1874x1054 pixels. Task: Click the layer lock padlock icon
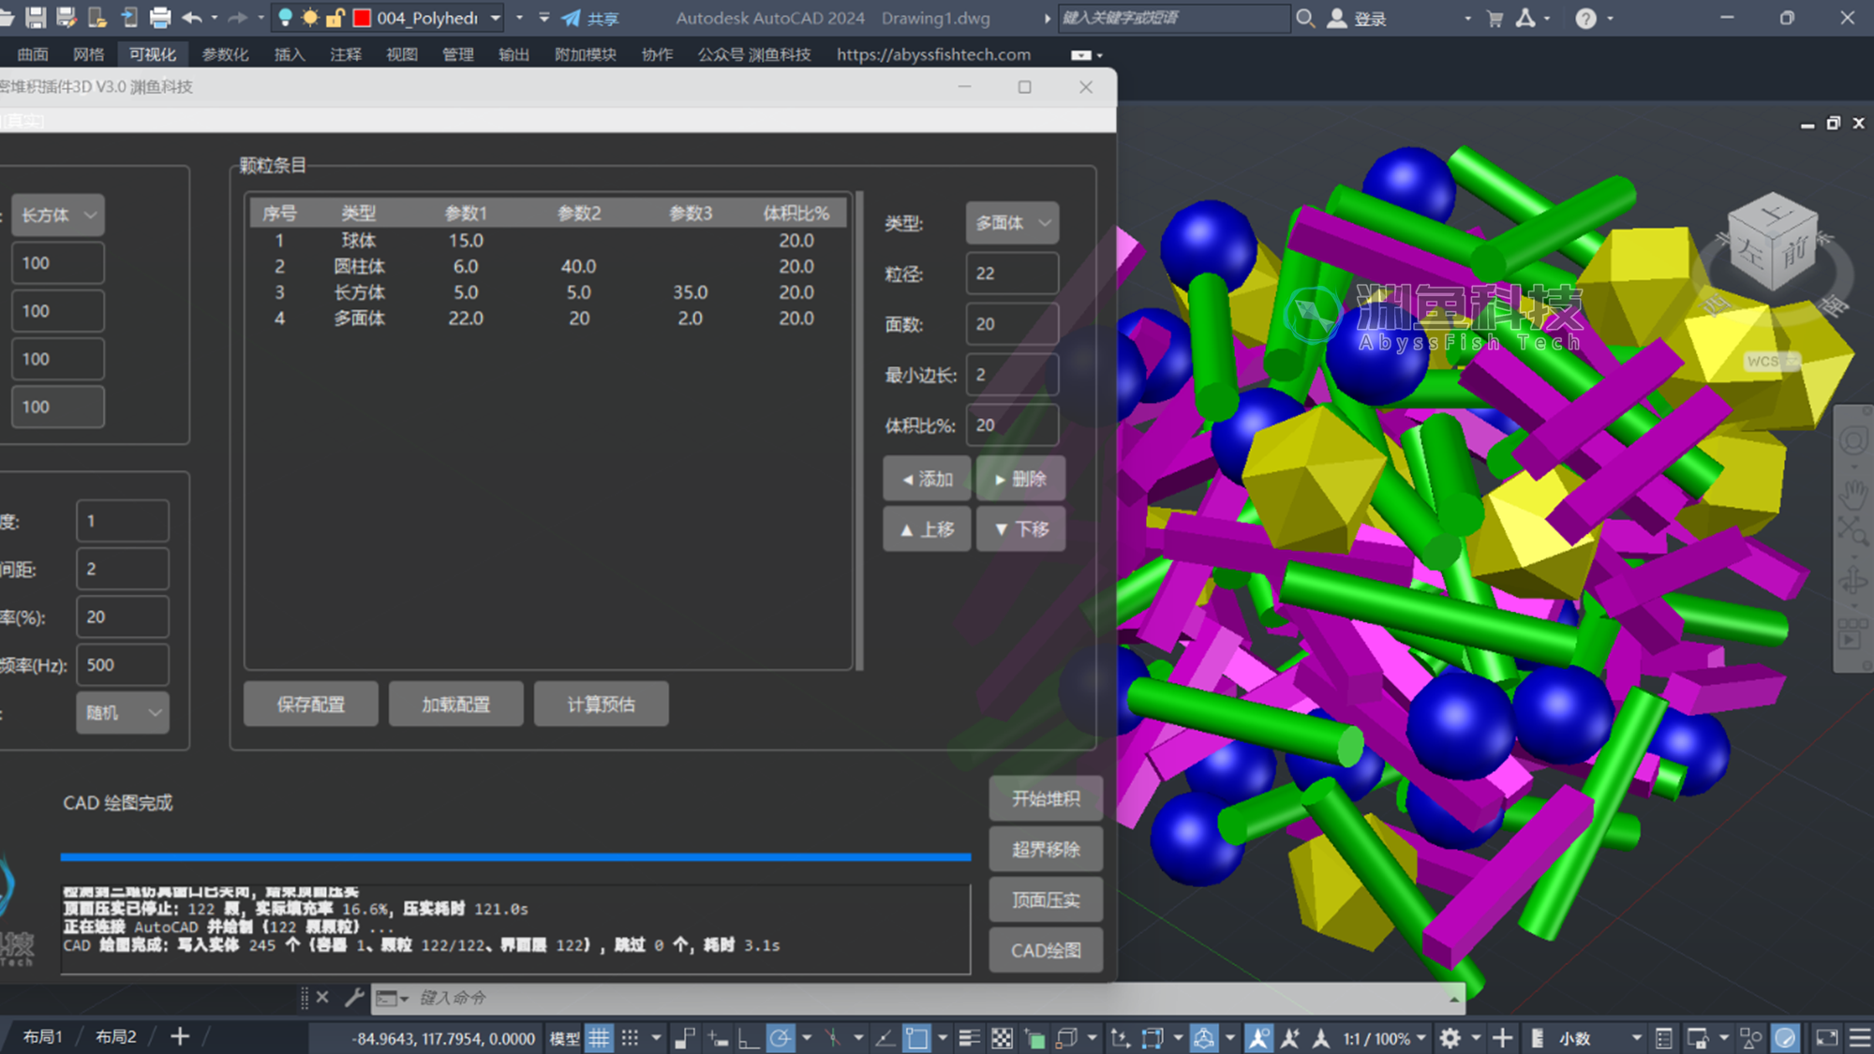335,18
